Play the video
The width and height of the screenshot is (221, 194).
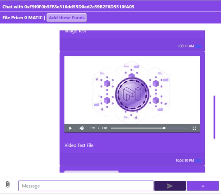point(70,128)
